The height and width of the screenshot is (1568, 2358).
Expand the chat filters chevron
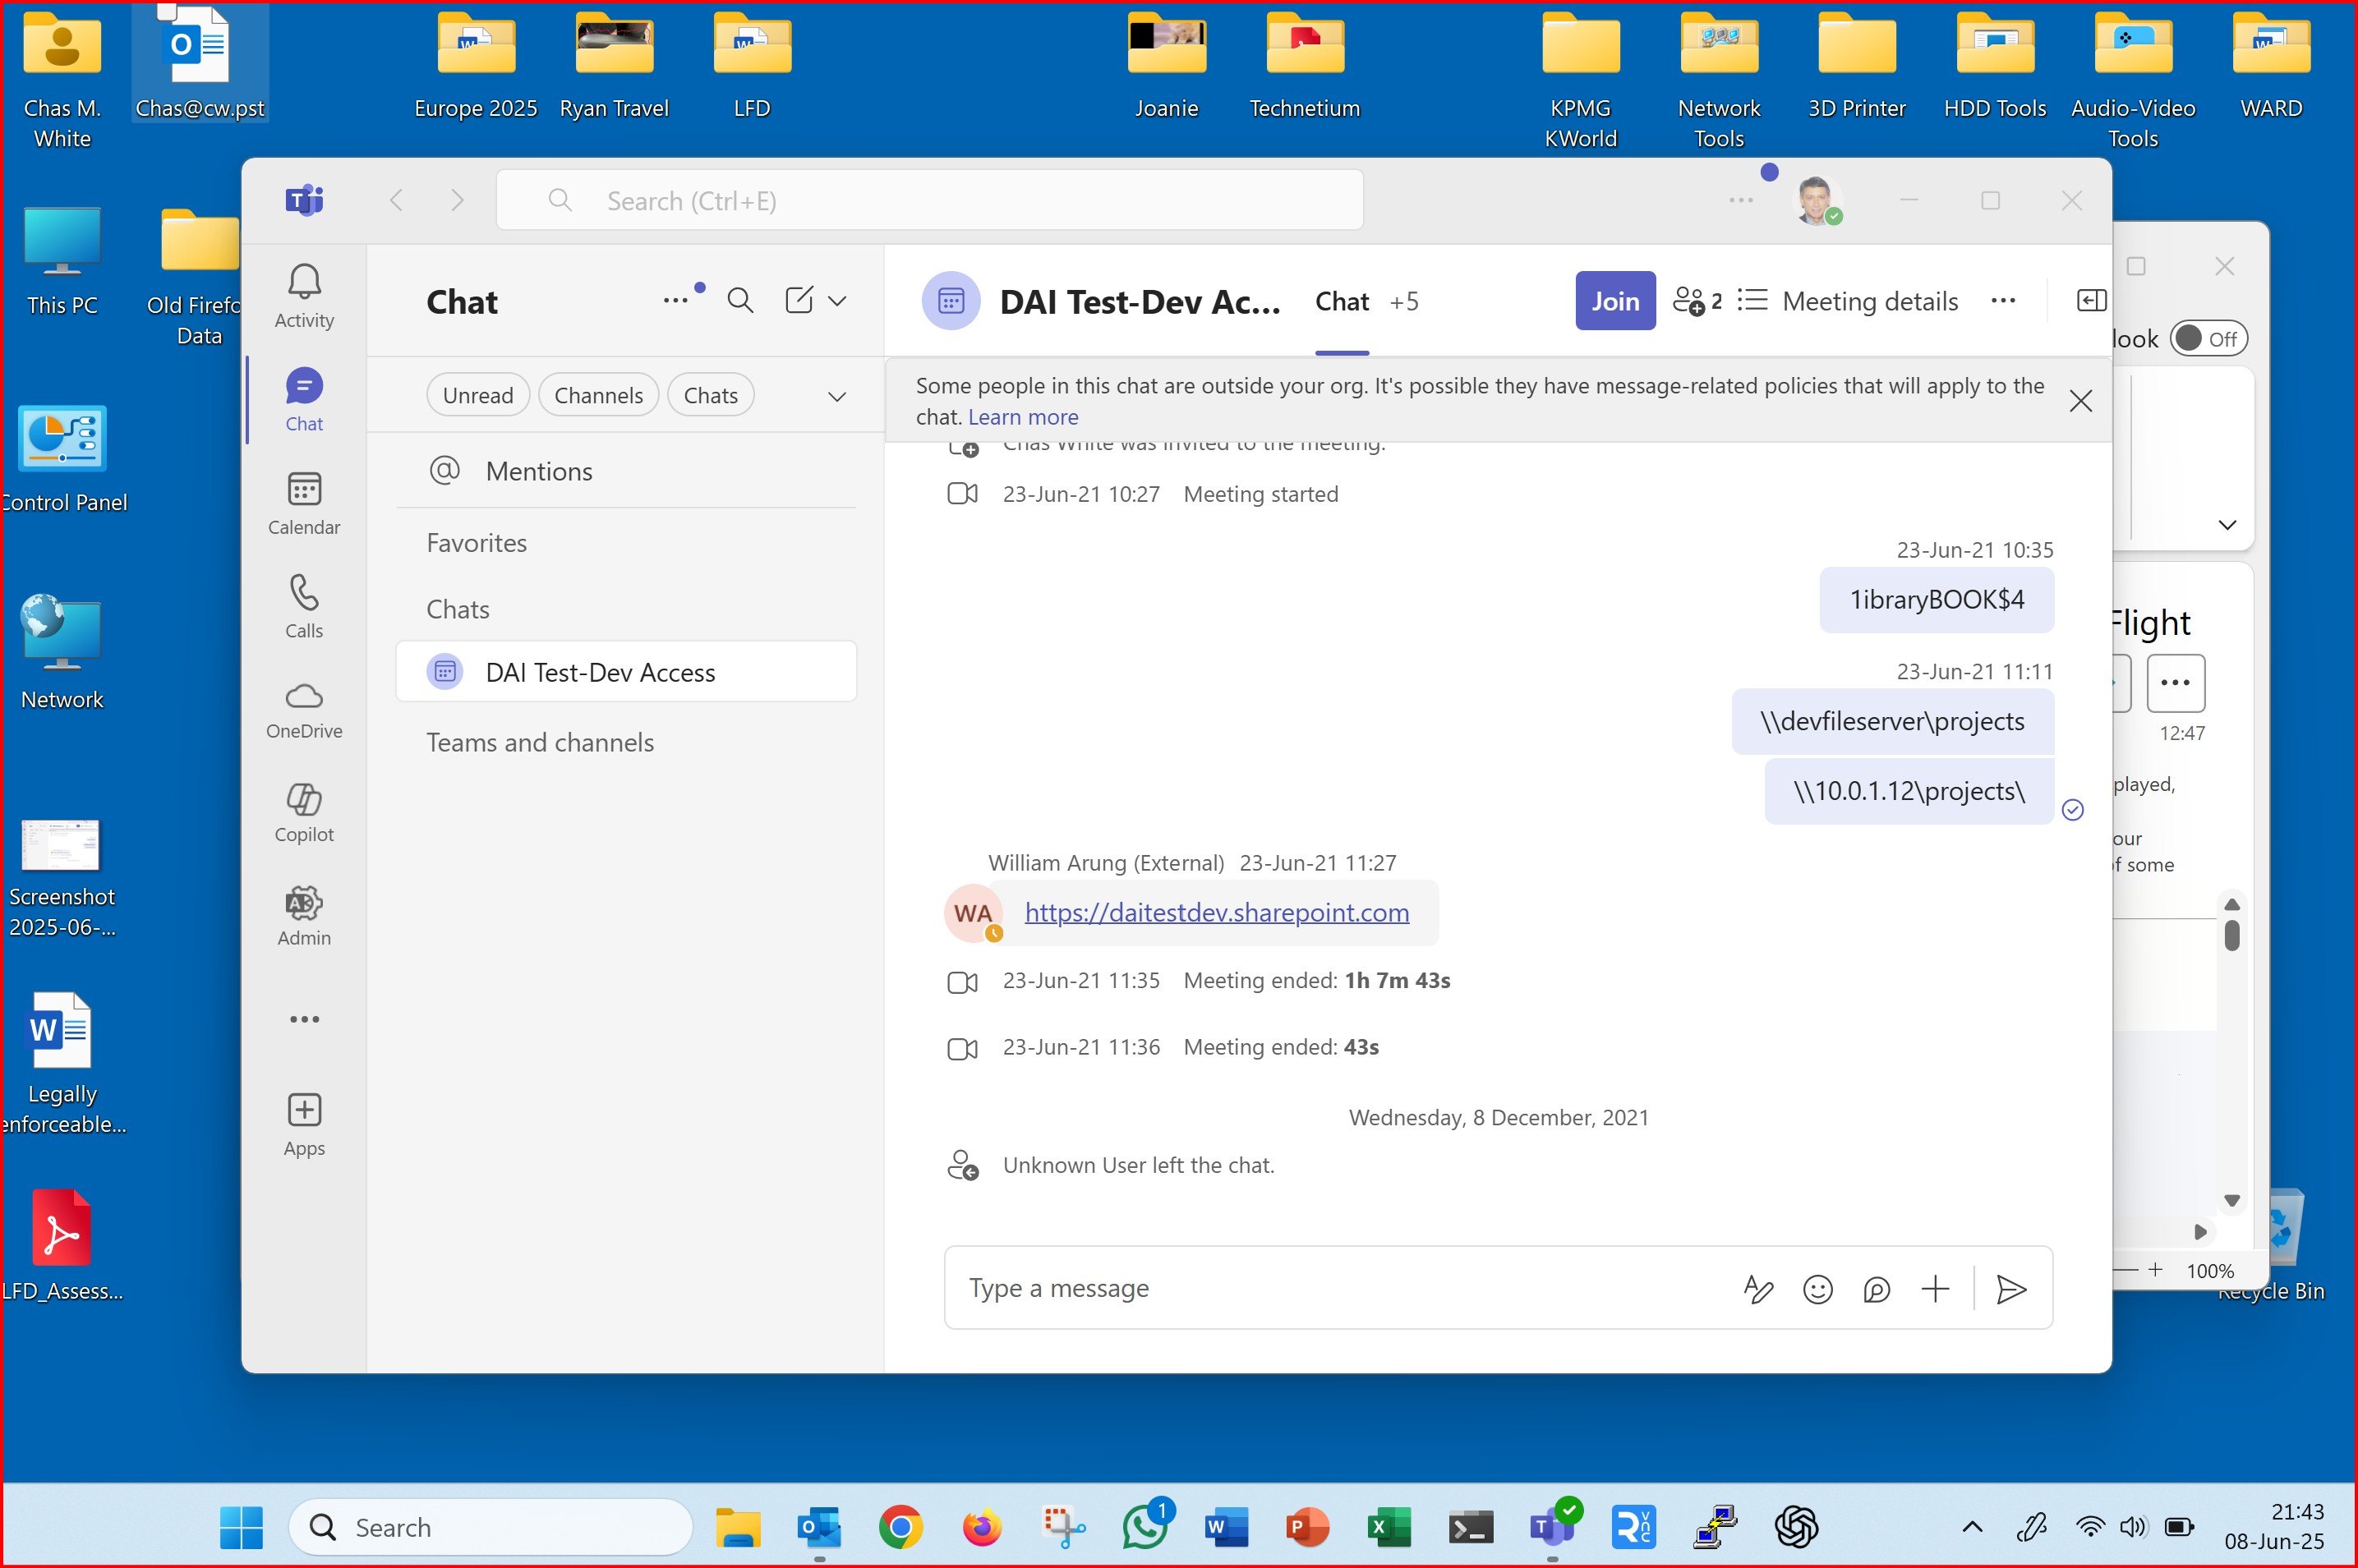[837, 396]
